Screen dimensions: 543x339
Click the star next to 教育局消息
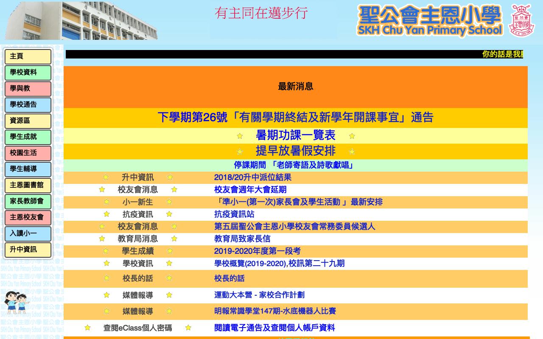tap(101, 239)
